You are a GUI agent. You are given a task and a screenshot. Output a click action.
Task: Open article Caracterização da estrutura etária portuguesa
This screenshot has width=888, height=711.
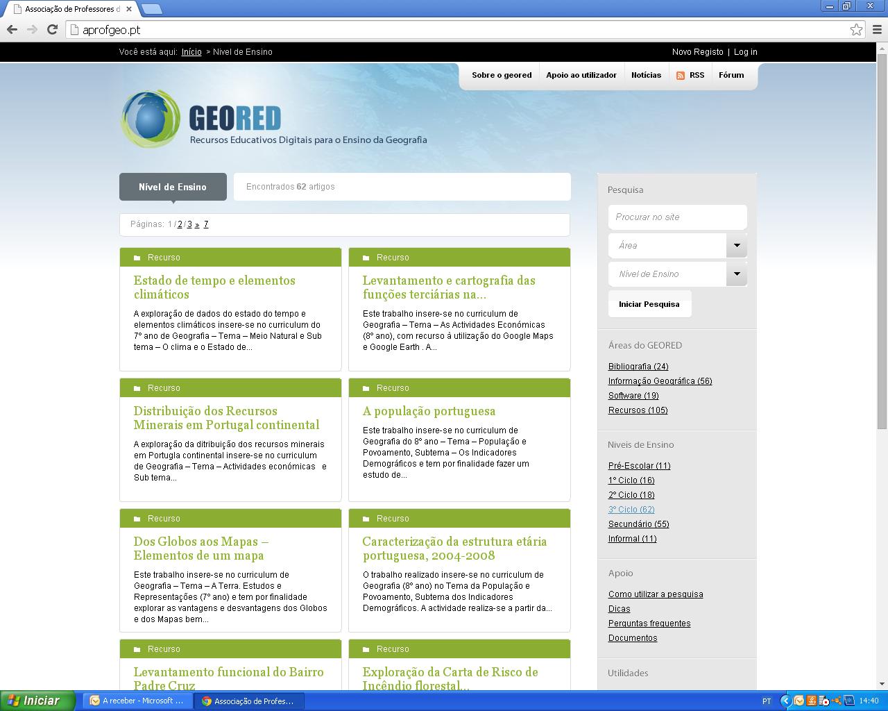pyautogui.click(x=454, y=549)
